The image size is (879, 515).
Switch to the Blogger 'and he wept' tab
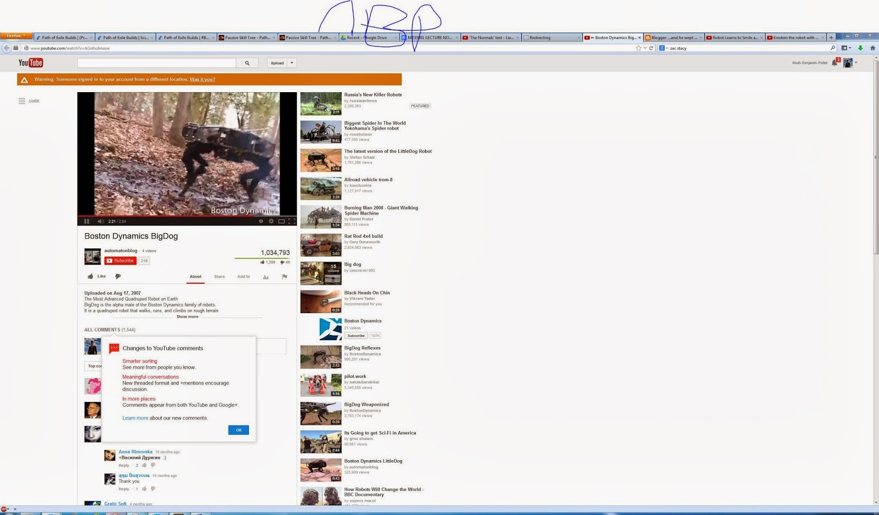coord(674,38)
